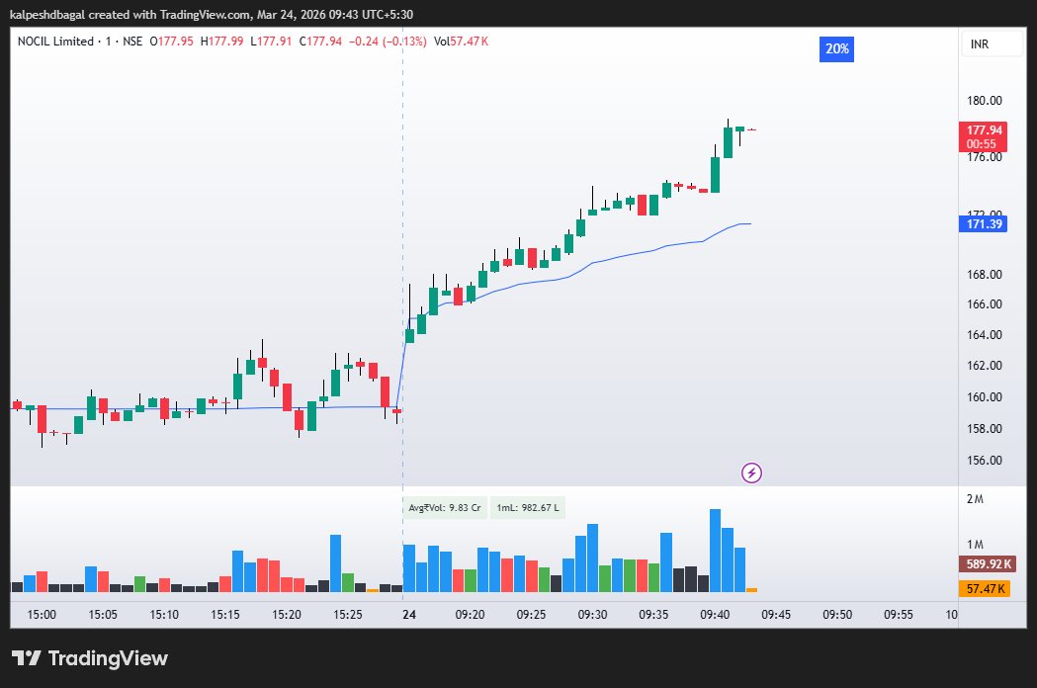The image size is (1037, 688).
Task: Click the 180.00 price axis label
Action: tap(984, 101)
